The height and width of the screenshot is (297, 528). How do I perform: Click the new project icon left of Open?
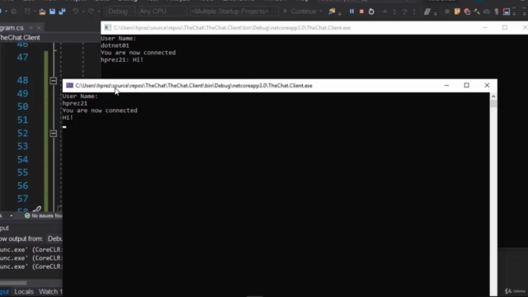[x=27, y=12]
